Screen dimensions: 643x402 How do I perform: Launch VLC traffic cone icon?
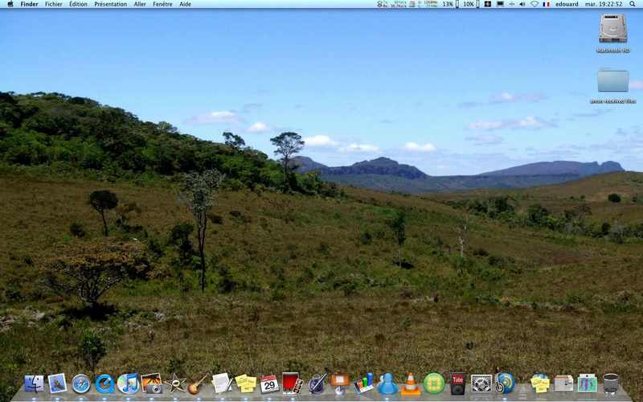411,384
